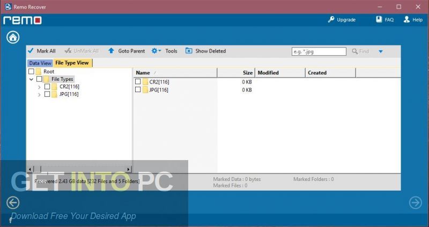
Task: Select the File Types tree item label
Action: [62, 79]
